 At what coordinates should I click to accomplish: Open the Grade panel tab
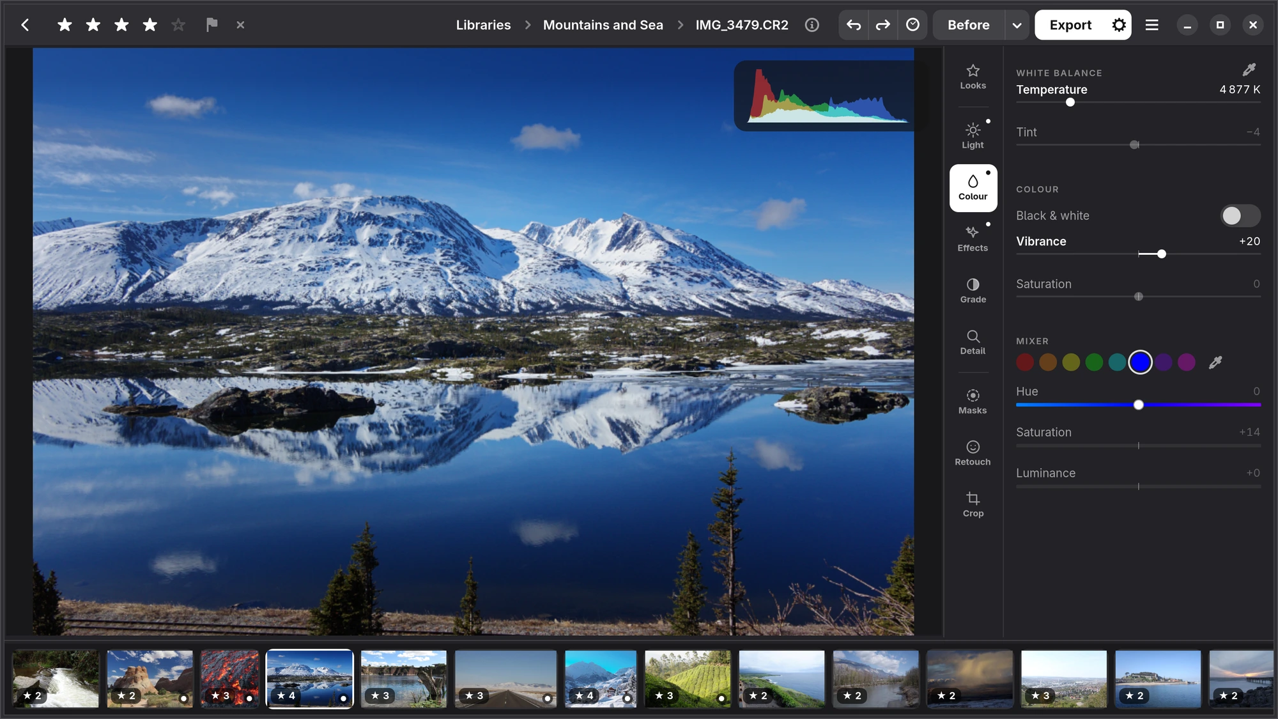click(x=973, y=291)
